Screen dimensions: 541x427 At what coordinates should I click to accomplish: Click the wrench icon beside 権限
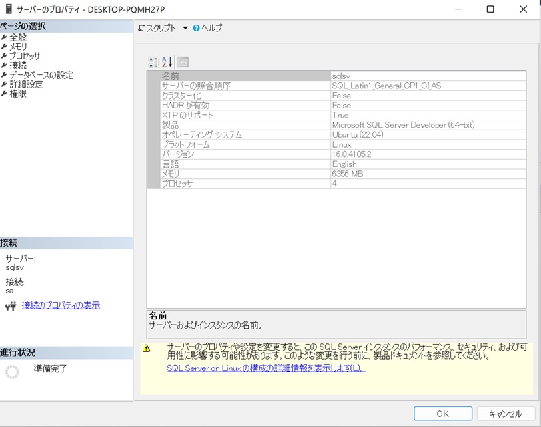pyautogui.click(x=4, y=94)
